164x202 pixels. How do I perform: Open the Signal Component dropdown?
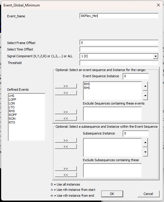155,56
